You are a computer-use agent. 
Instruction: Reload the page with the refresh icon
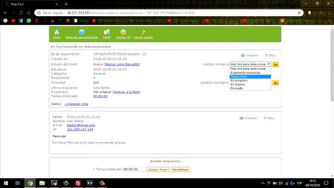click(x=21, y=13)
